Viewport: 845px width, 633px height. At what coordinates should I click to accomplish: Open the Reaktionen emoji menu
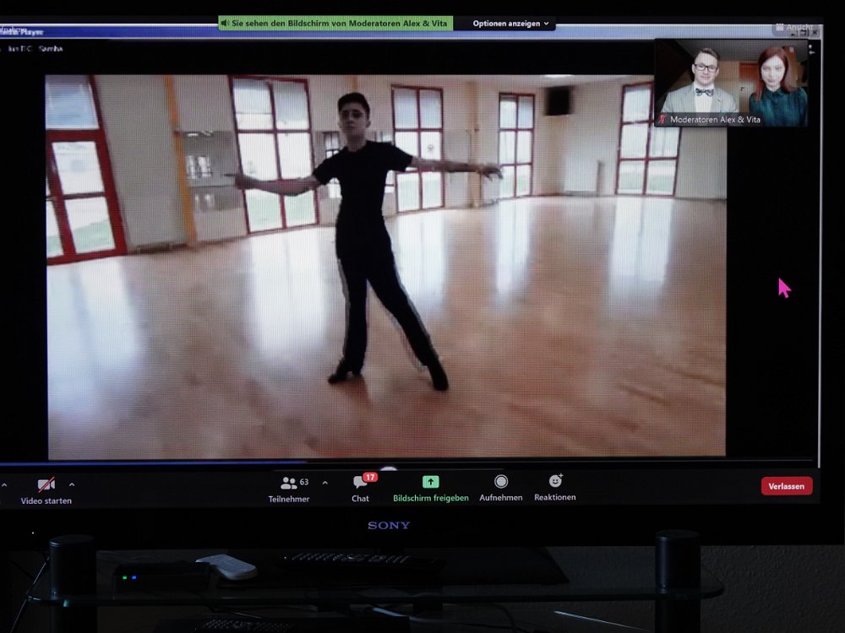(555, 488)
